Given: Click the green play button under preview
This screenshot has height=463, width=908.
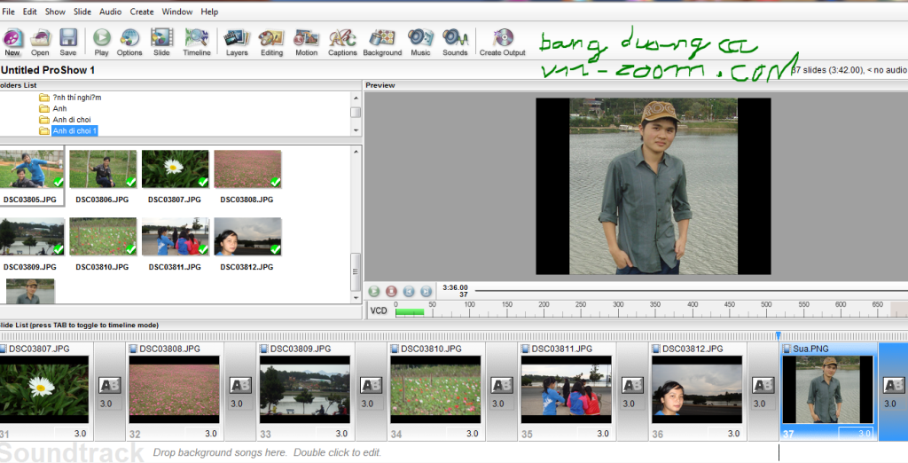Looking at the screenshot, I should (x=374, y=291).
